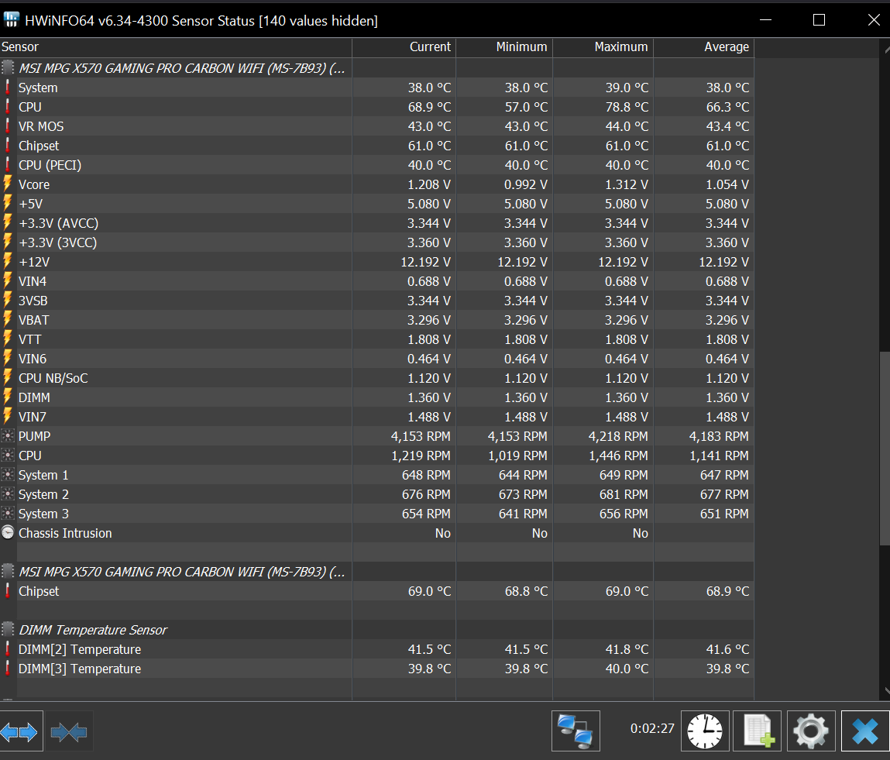Click the expand columns blue arrows button

(20, 731)
